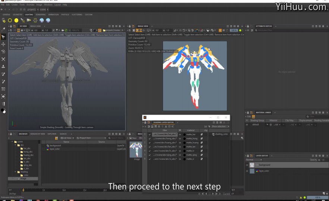Switch to the Geometry shelf tab

(x=18, y=15)
